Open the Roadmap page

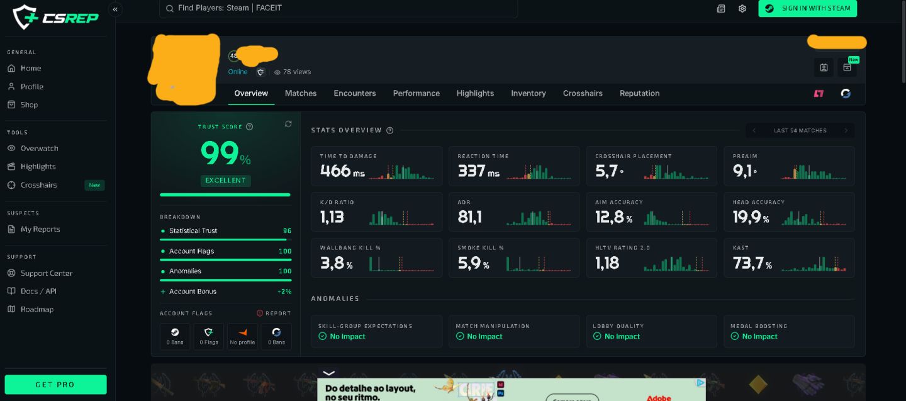point(30,309)
